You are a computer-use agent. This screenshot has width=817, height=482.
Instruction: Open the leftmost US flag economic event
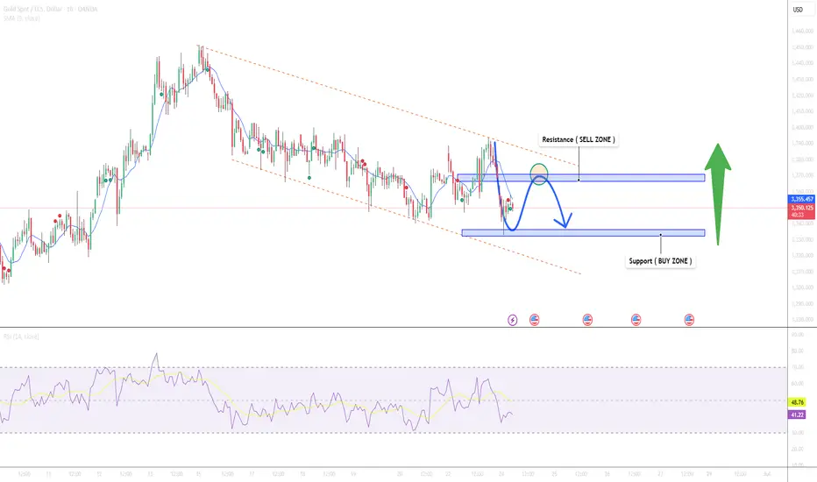point(534,320)
